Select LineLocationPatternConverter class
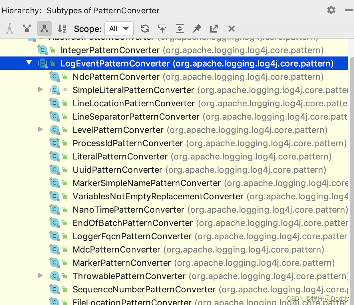The width and height of the screenshot is (354, 305). tap(134, 103)
